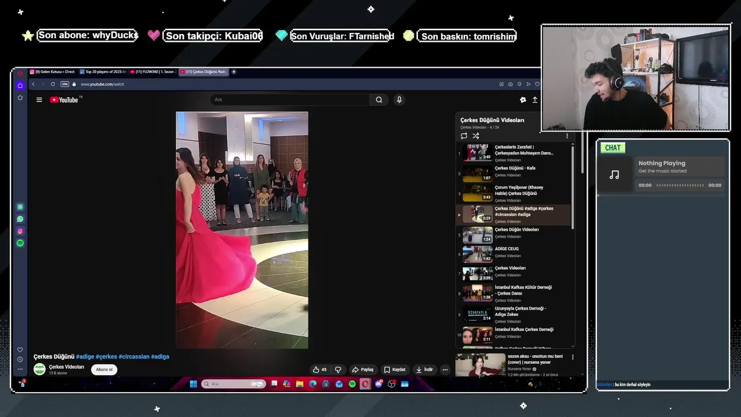Click the flower-shaped icon in YouTube header
The height and width of the screenshot is (417, 741).
click(x=523, y=100)
